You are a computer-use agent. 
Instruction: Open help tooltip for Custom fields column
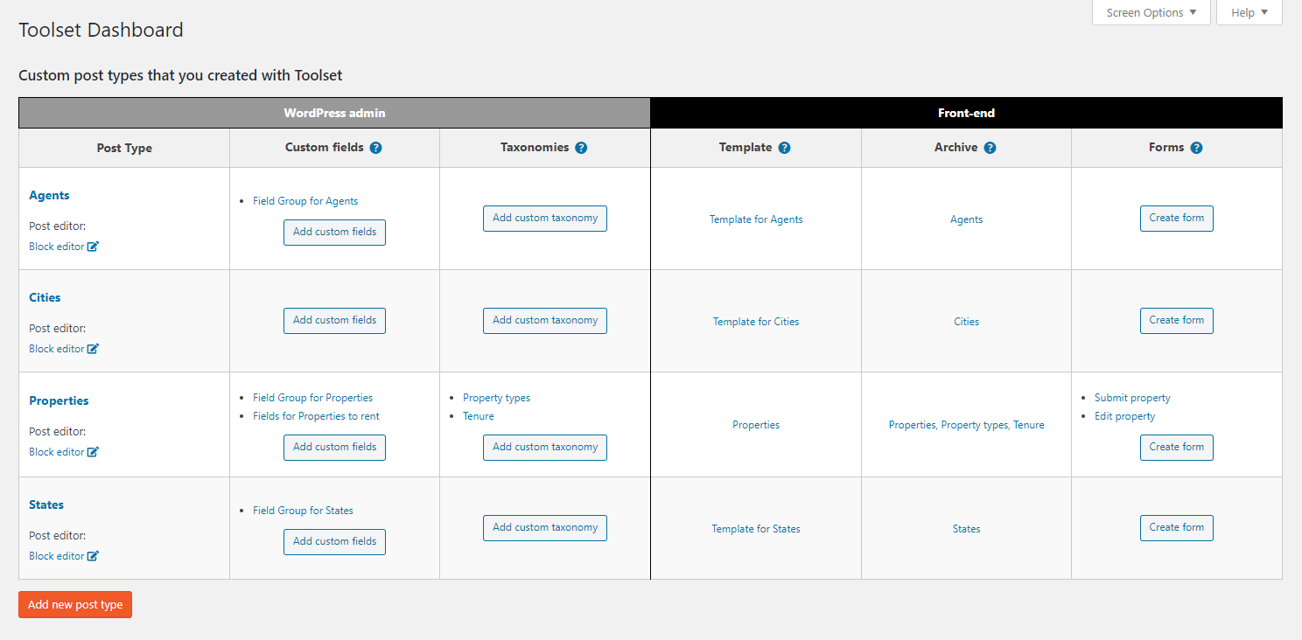(x=375, y=148)
